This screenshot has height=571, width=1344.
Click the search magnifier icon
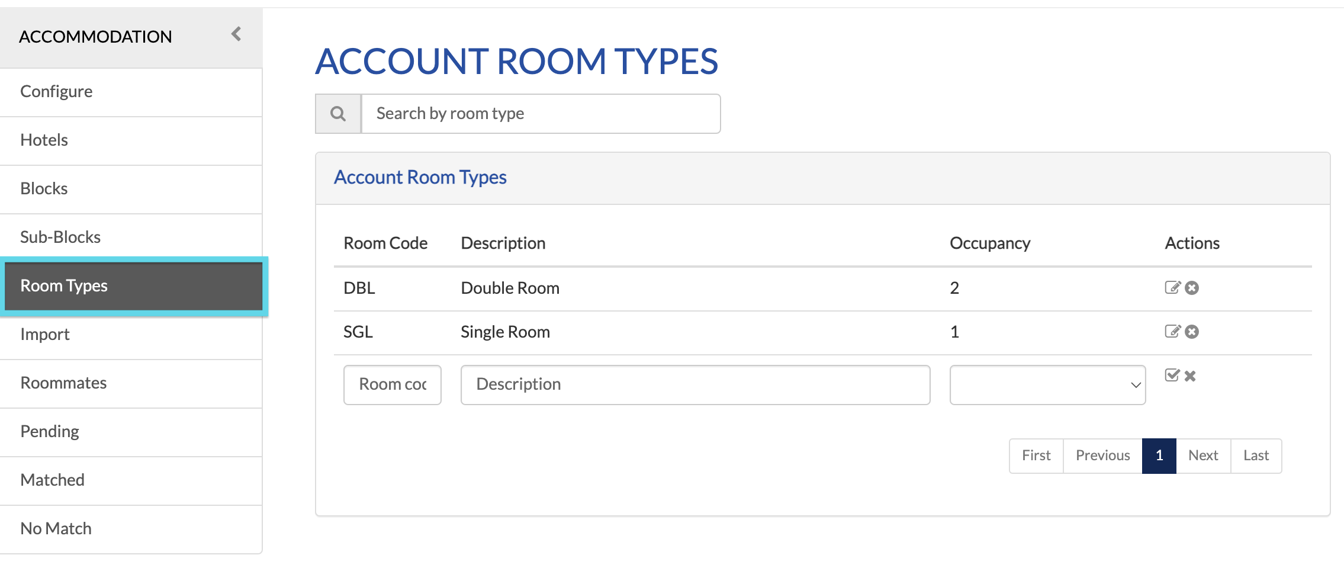point(338,114)
